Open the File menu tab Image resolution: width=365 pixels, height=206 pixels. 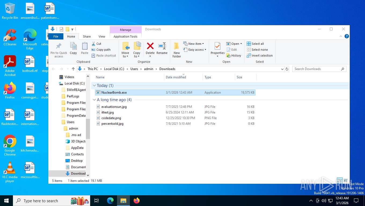click(56, 36)
